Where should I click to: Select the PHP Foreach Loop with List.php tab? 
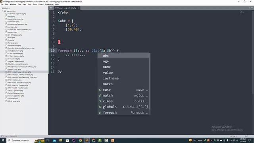[x=65, y=8]
